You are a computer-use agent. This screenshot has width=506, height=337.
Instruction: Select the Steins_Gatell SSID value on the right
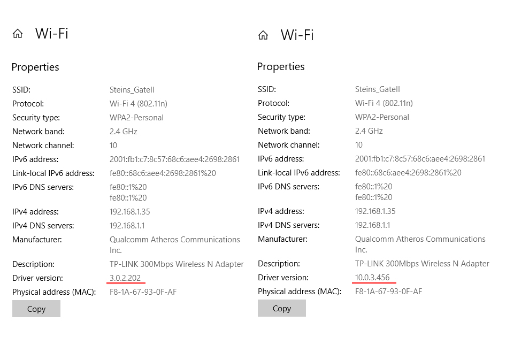(x=377, y=89)
